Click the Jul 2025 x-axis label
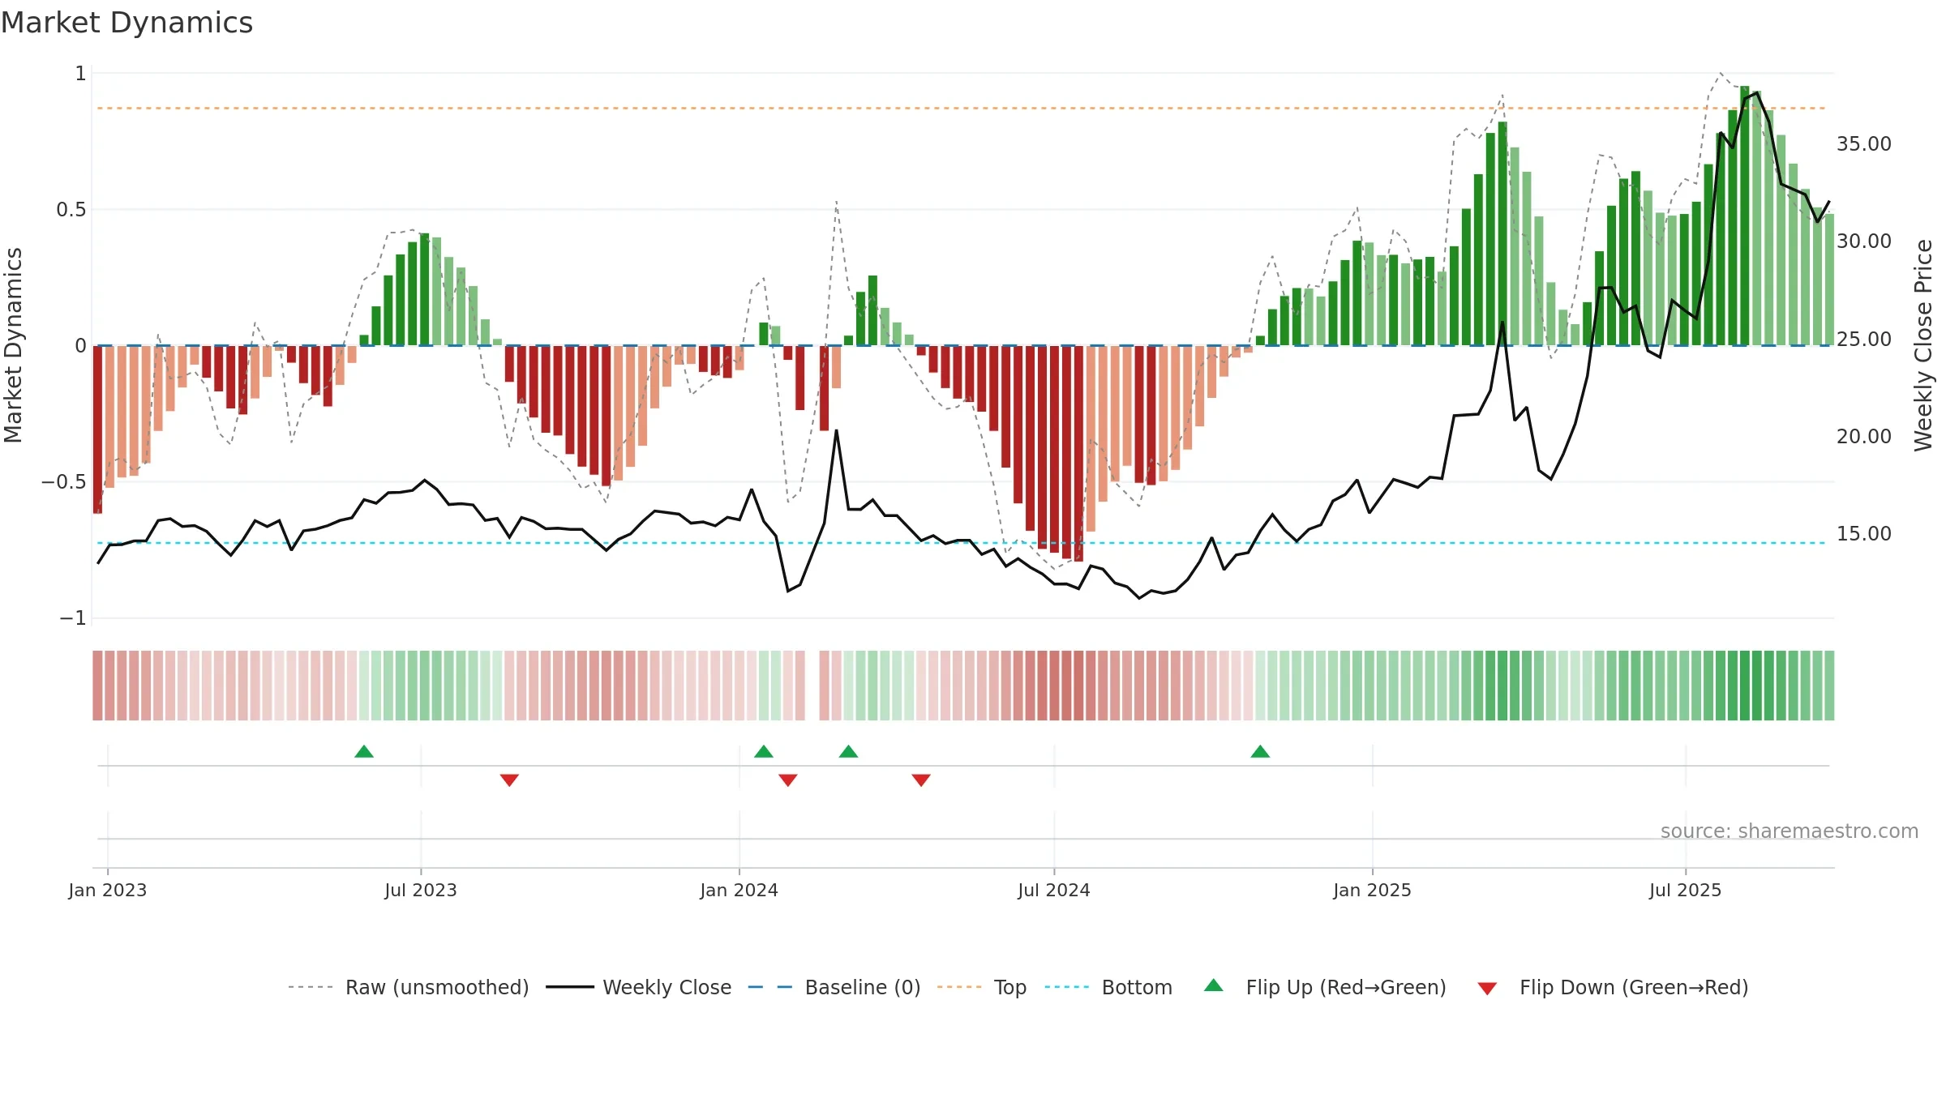This screenshot has height=1094, width=1946. 1686,890
